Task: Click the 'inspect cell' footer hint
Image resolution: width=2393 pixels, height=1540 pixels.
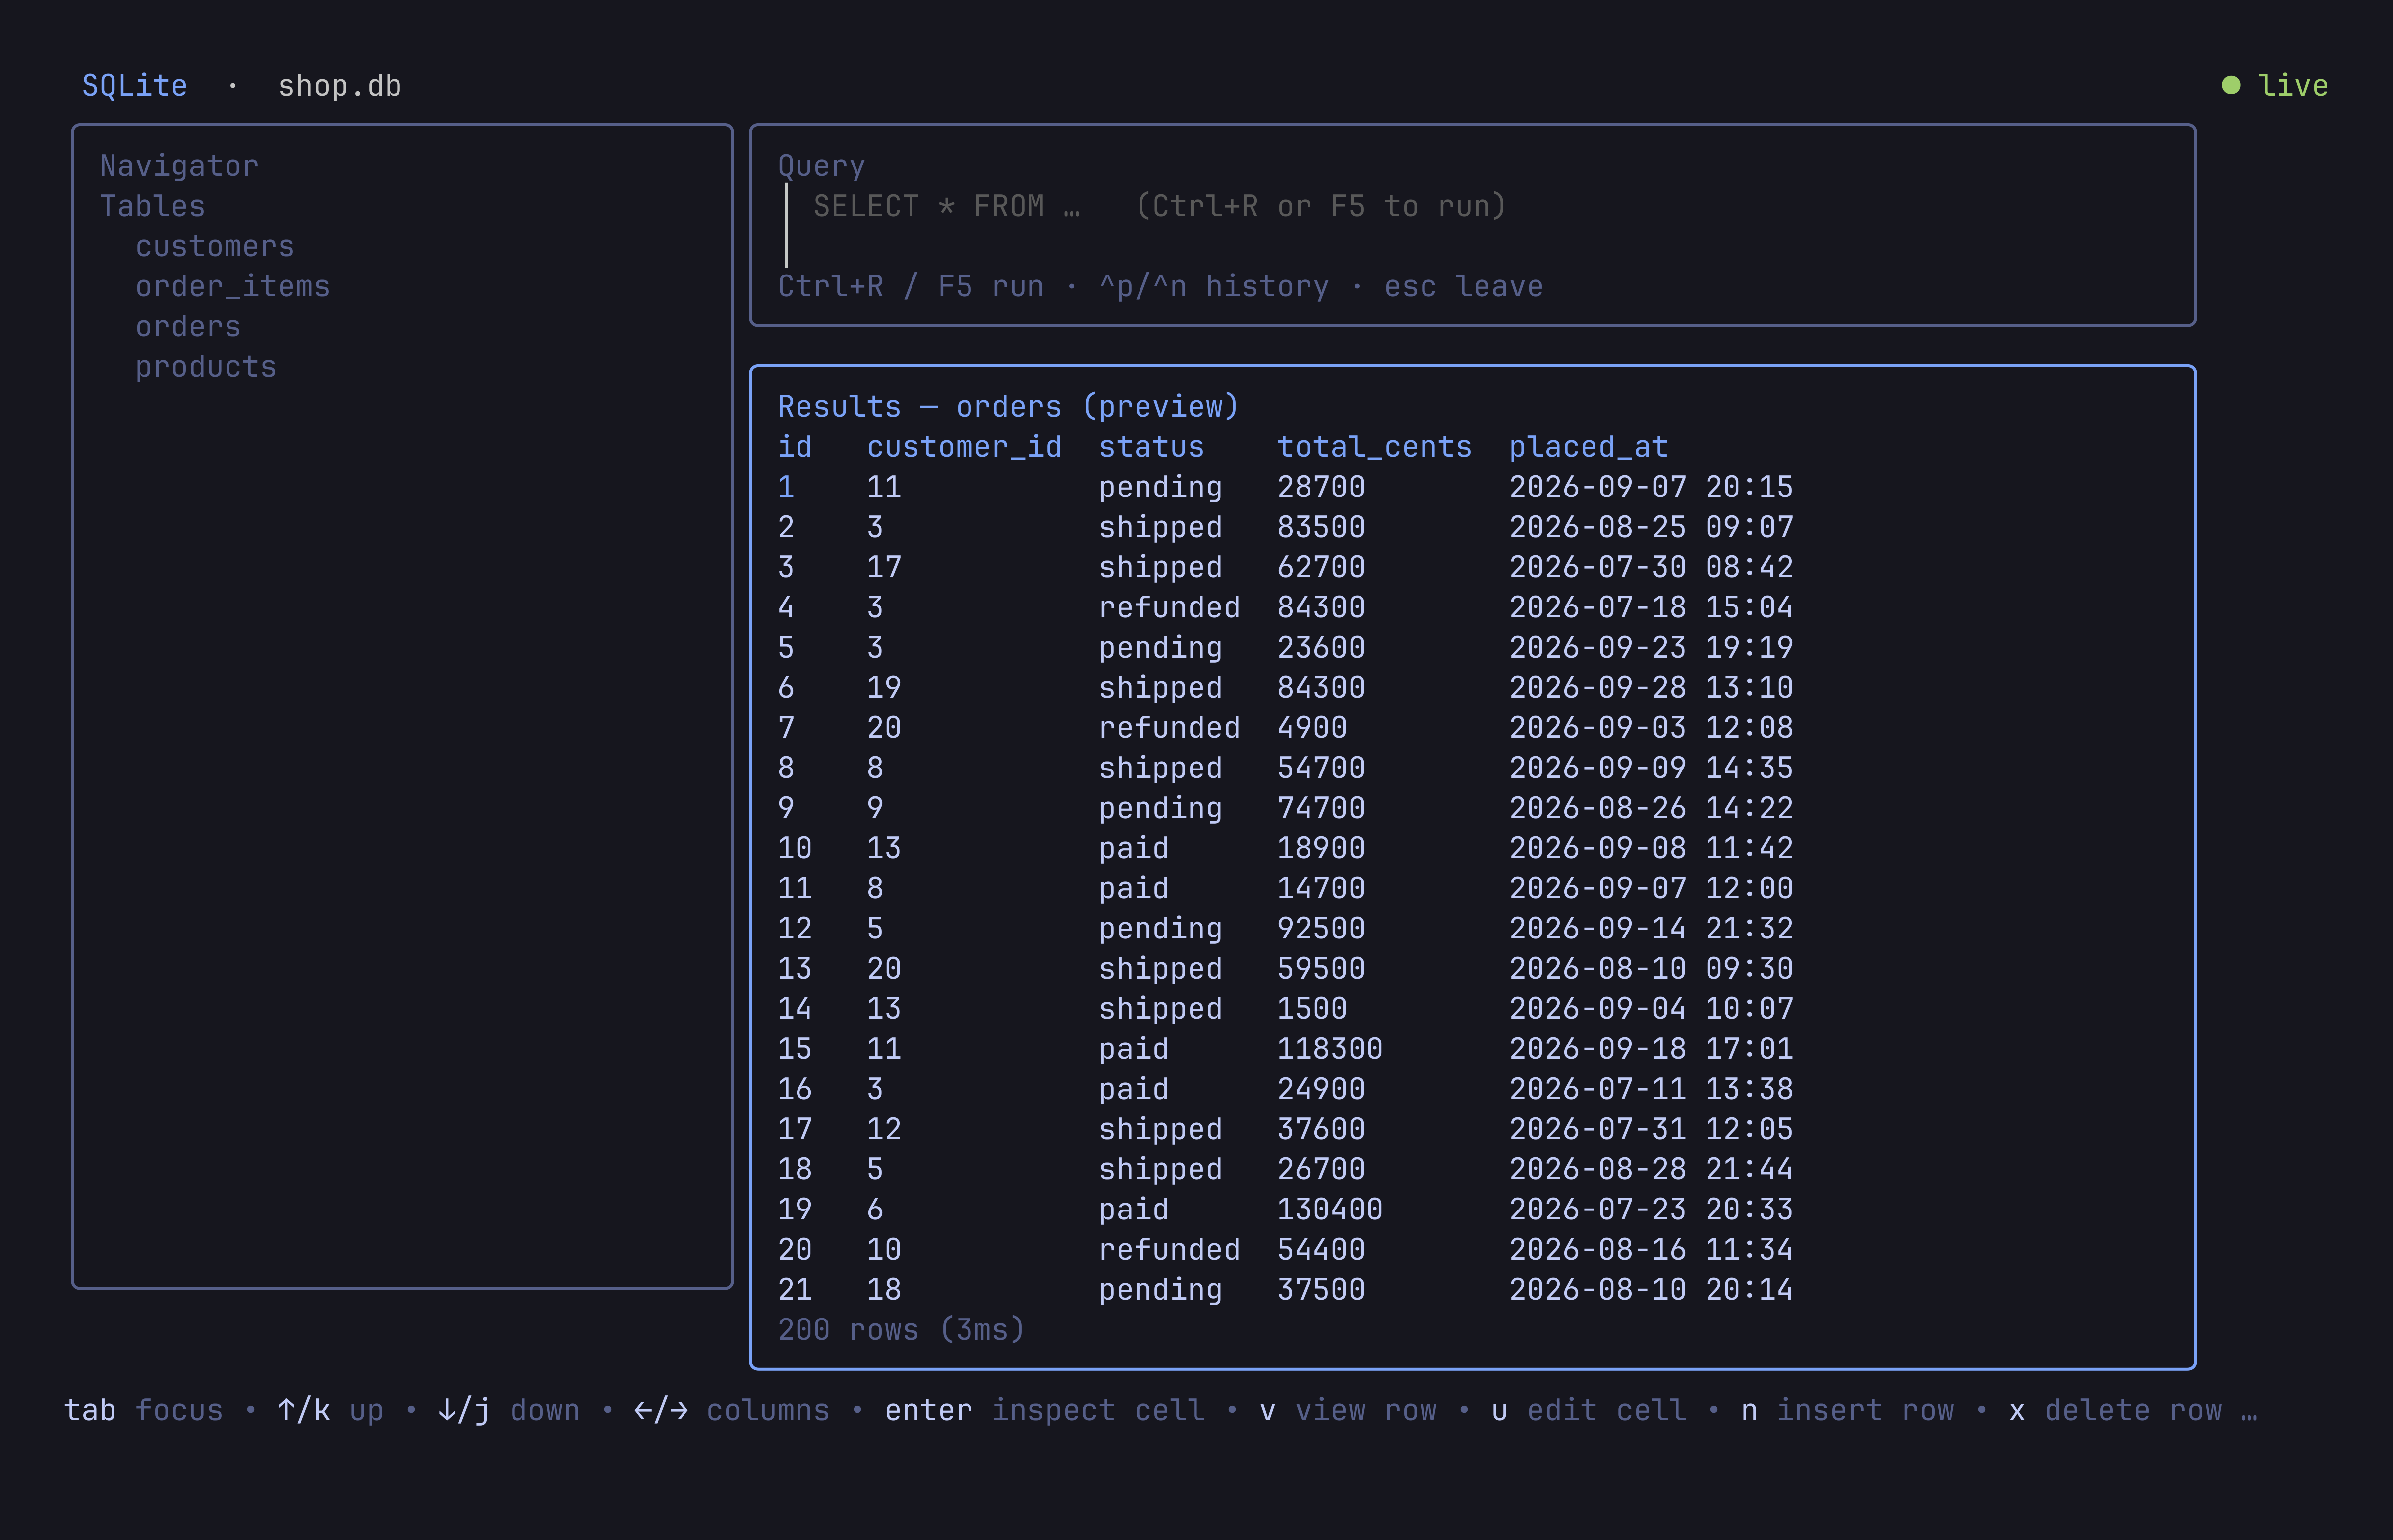Action: [x=1098, y=1410]
